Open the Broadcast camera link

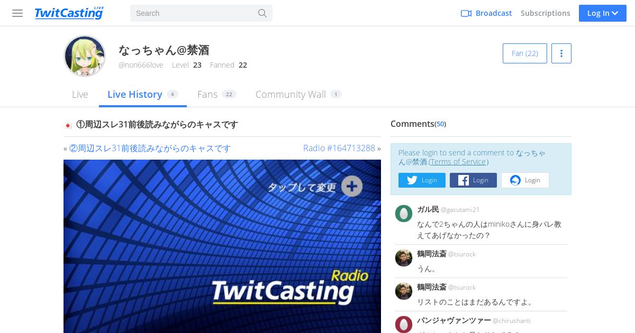(486, 13)
